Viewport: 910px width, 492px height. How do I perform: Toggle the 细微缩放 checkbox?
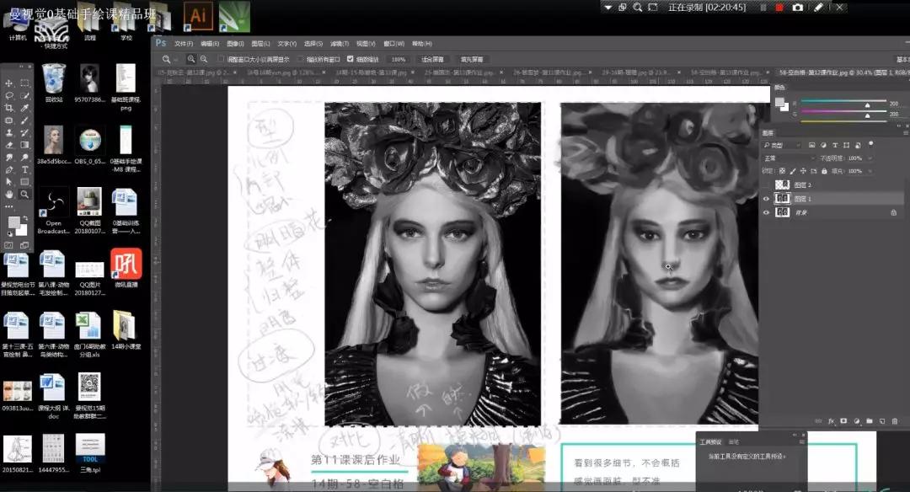(x=351, y=60)
